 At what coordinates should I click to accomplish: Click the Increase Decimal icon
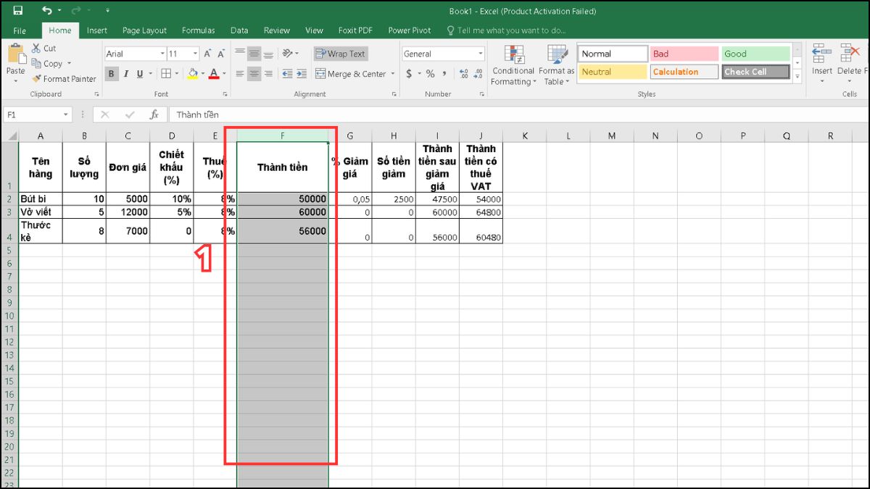pyautogui.click(x=464, y=73)
